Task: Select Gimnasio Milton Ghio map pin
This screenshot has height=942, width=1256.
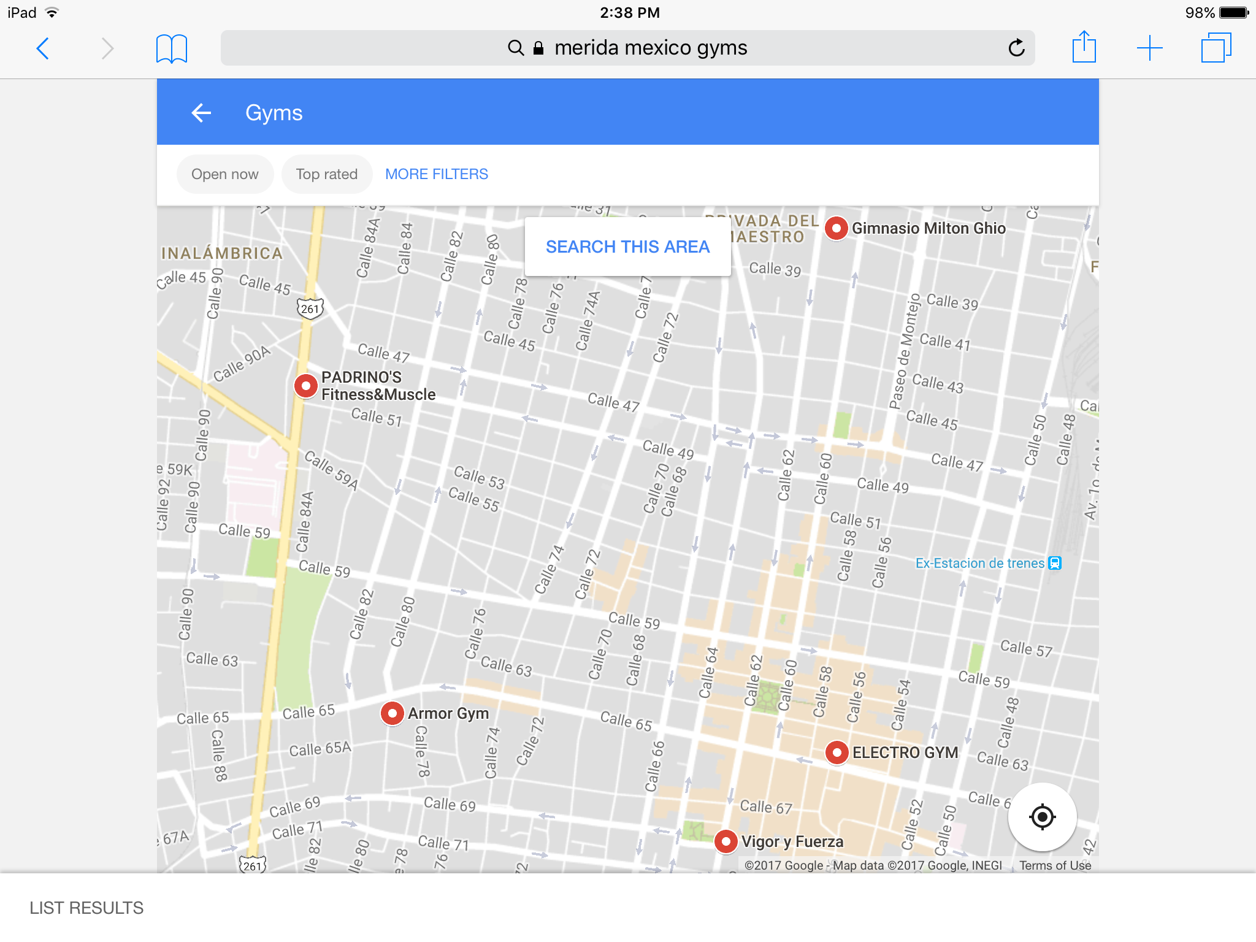Action: [x=836, y=228]
